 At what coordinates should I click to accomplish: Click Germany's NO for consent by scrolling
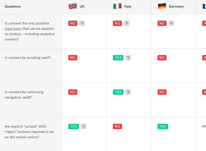point(162,58)
